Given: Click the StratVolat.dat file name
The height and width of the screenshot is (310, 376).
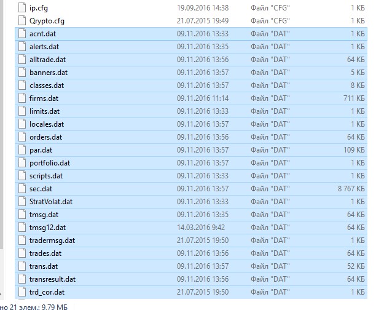Looking at the screenshot, I should point(51,202).
